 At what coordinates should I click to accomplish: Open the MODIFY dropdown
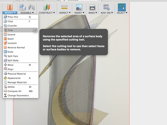click(10, 13)
